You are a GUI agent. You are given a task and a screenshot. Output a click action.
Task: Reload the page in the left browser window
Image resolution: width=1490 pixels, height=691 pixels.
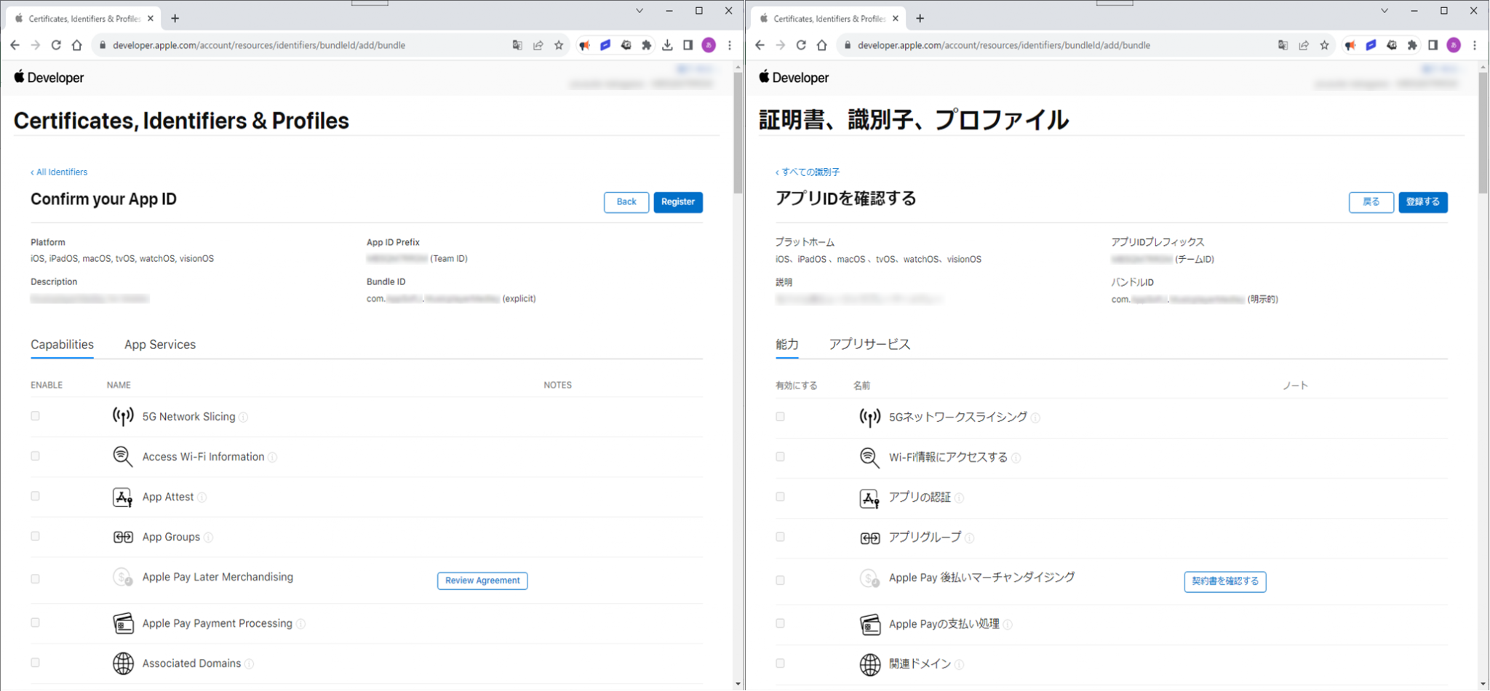point(56,45)
